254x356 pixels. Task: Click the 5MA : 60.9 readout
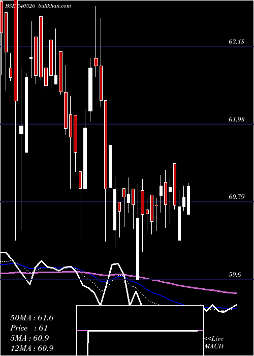click(29, 338)
